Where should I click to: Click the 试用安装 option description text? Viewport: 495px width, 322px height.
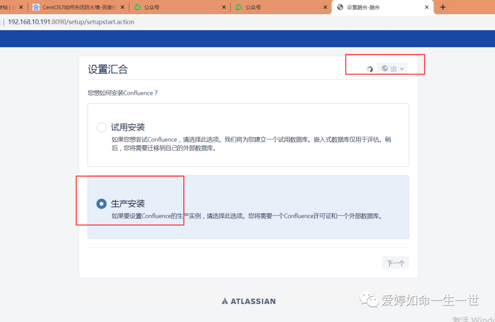[x=251, y=144]
